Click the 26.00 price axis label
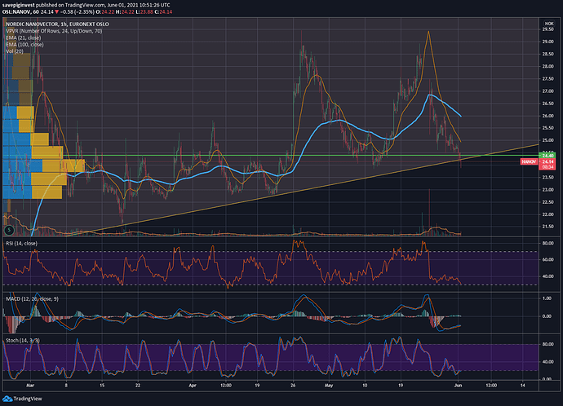This screenshot has width=563, height=406. [548, 116]
